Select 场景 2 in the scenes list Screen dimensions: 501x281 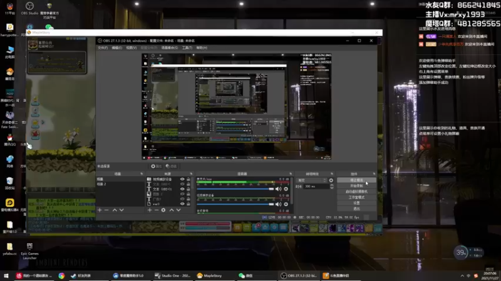coord(120,184)
